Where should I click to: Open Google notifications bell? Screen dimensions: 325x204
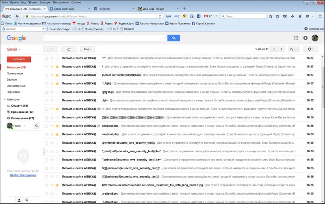305,38
